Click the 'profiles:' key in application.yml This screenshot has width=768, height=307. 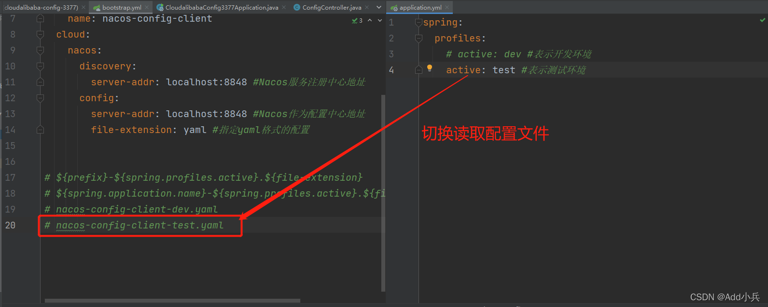click(x=460, y=38)
